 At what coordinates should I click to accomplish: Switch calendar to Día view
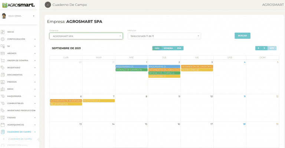pyautogui.click(x=179, y=48)
